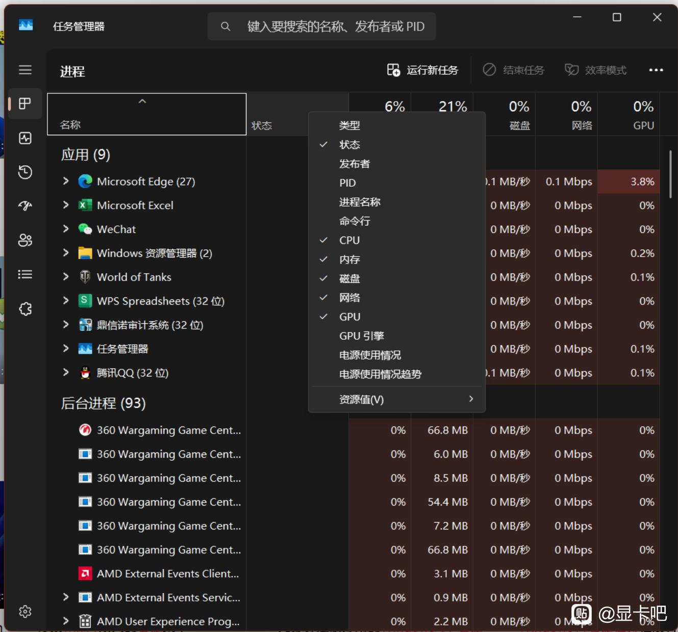Expand WPS Spreadsheets (32 位) process
Image resolution: width=678 pixels, height=632 pixels.
66,301
